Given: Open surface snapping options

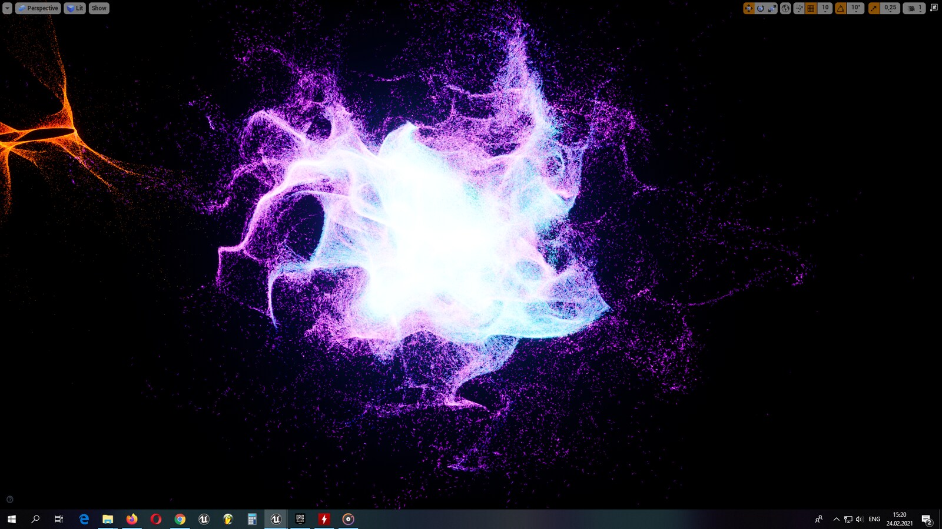Looking at the screenshot, I should pos(799,8).
